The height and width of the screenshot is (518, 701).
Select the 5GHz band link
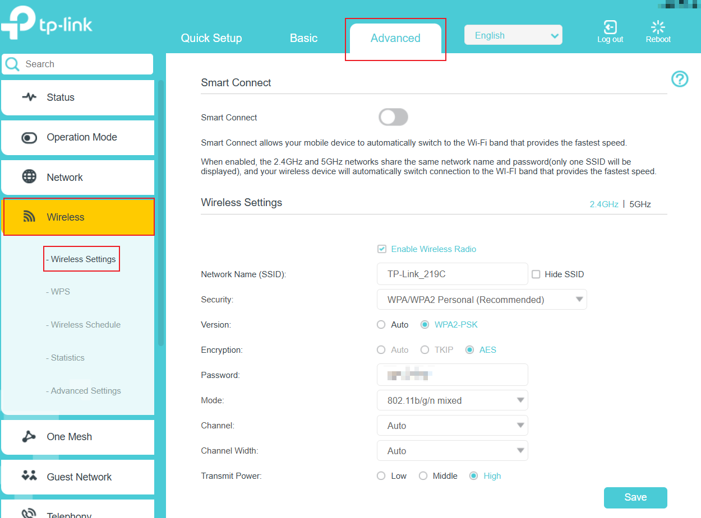640,204
